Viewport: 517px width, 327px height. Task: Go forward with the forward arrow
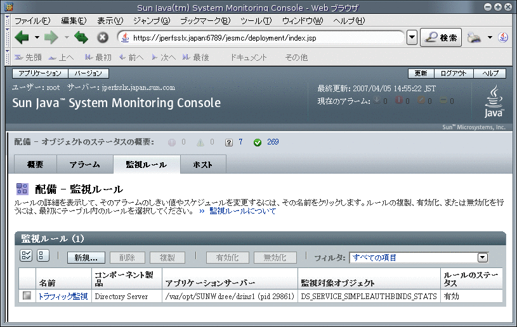(x=51, y=37)
